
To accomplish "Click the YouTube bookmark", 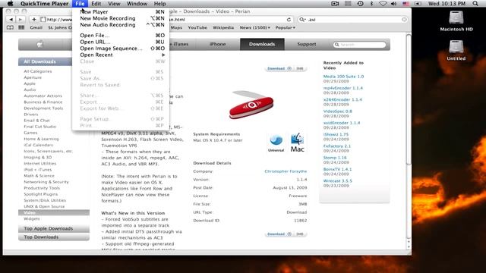I will [197, 27].
